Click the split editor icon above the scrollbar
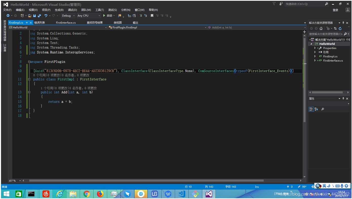Viewport: 352px width, 199px height. click(305, 32)
